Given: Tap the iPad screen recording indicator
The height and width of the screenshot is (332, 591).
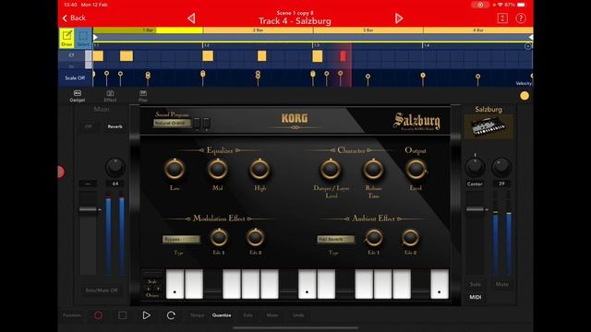Looking at the screenshot, I should tap(480, 5).
